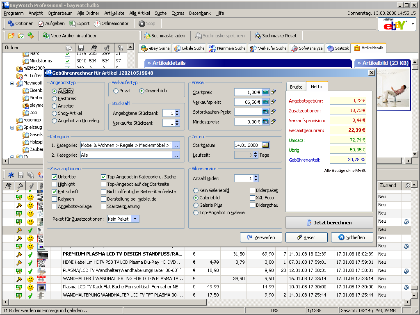Click the article image thumbnail of man on chair

[393, 88]
